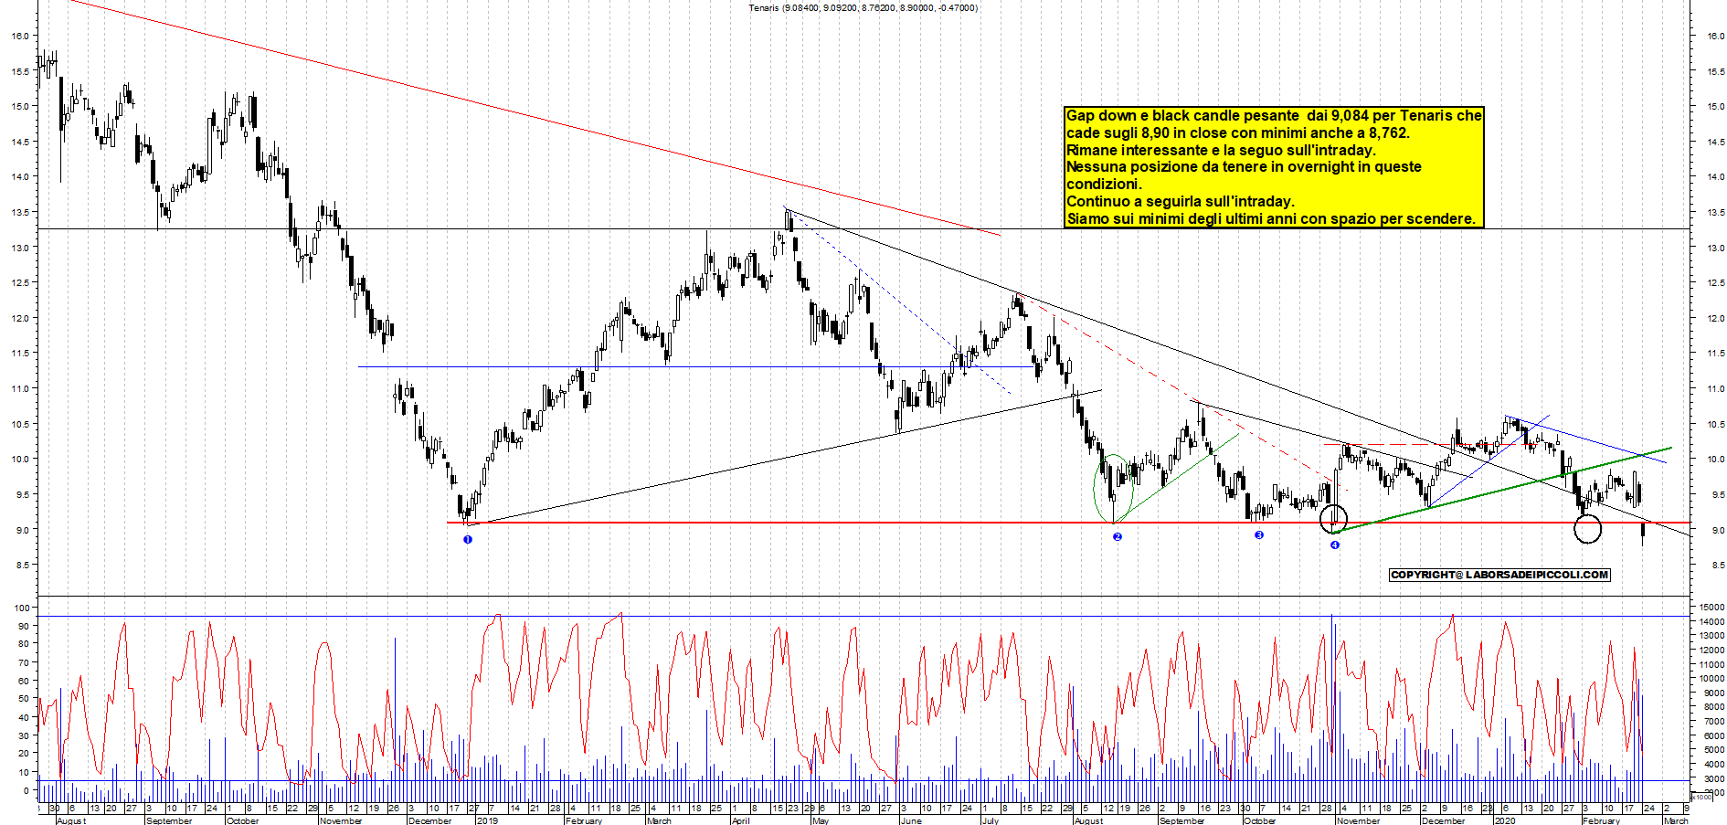Click the '2019' year label on time axis
This screenshot has width=1727, height=825.
click(x=487, y=820)
